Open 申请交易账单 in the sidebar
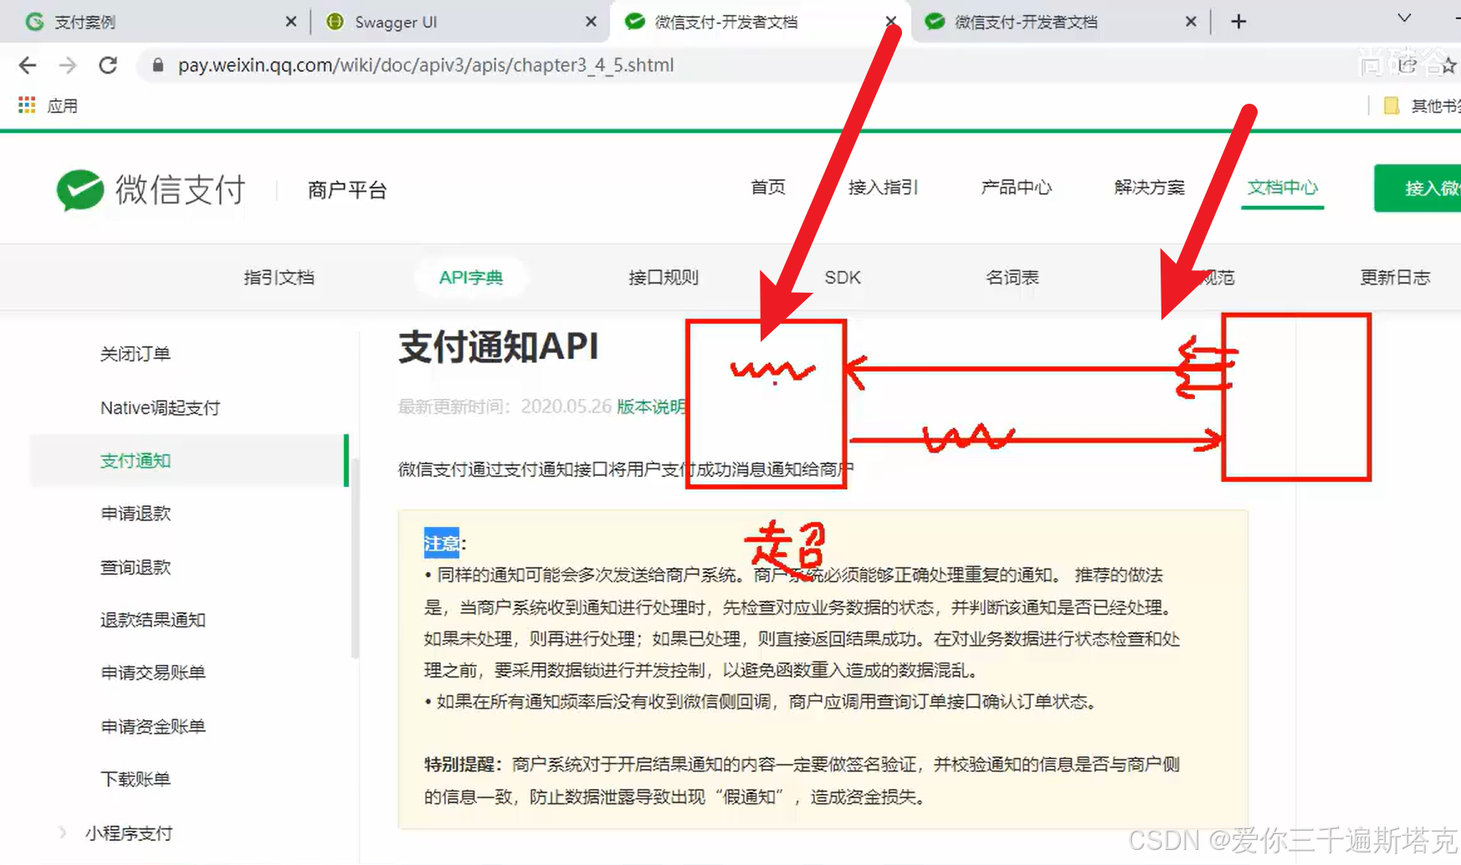The image size is (1461, 865). point(153,673)
